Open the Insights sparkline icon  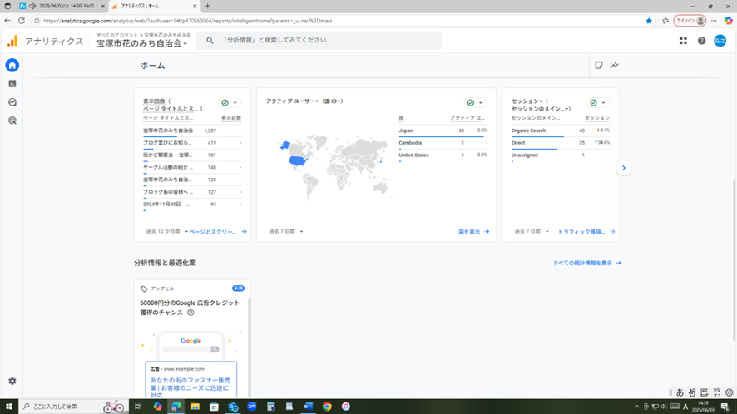coord(614,66)
